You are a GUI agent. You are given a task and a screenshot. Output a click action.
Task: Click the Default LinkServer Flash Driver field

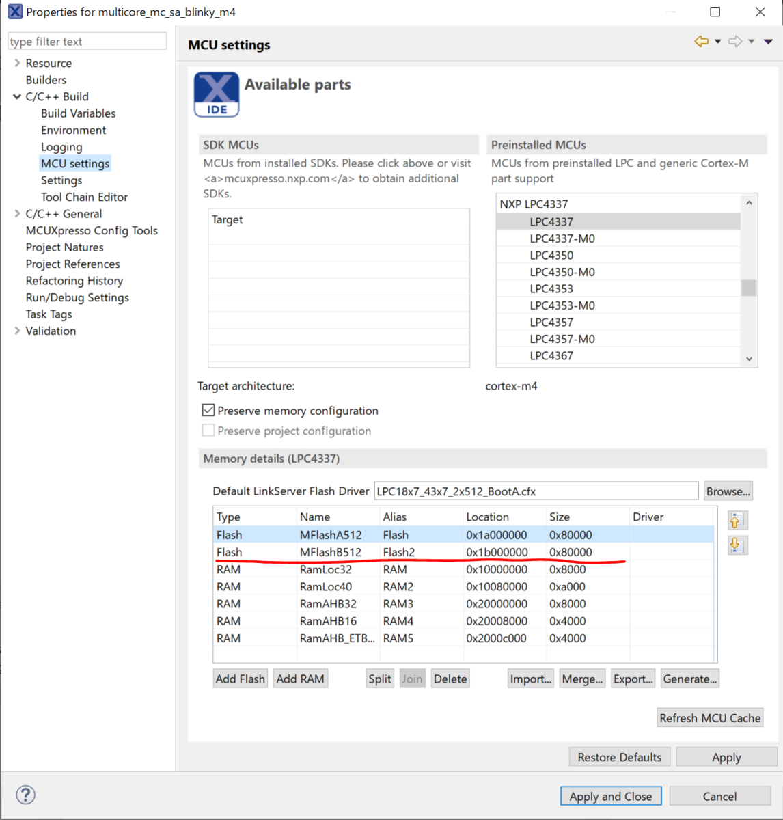(536, 491)
